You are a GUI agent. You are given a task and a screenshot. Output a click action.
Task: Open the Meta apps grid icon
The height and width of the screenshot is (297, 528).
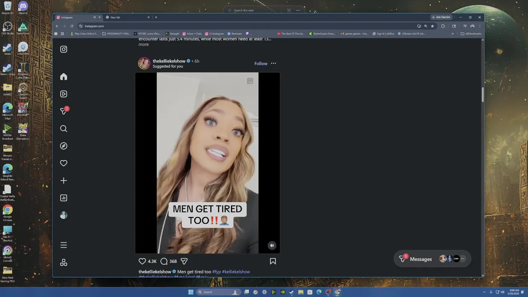pyautogui.click(x=64, y=262)
